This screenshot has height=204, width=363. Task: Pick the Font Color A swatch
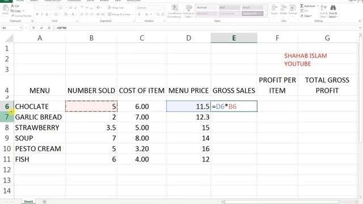coord(73,14)
